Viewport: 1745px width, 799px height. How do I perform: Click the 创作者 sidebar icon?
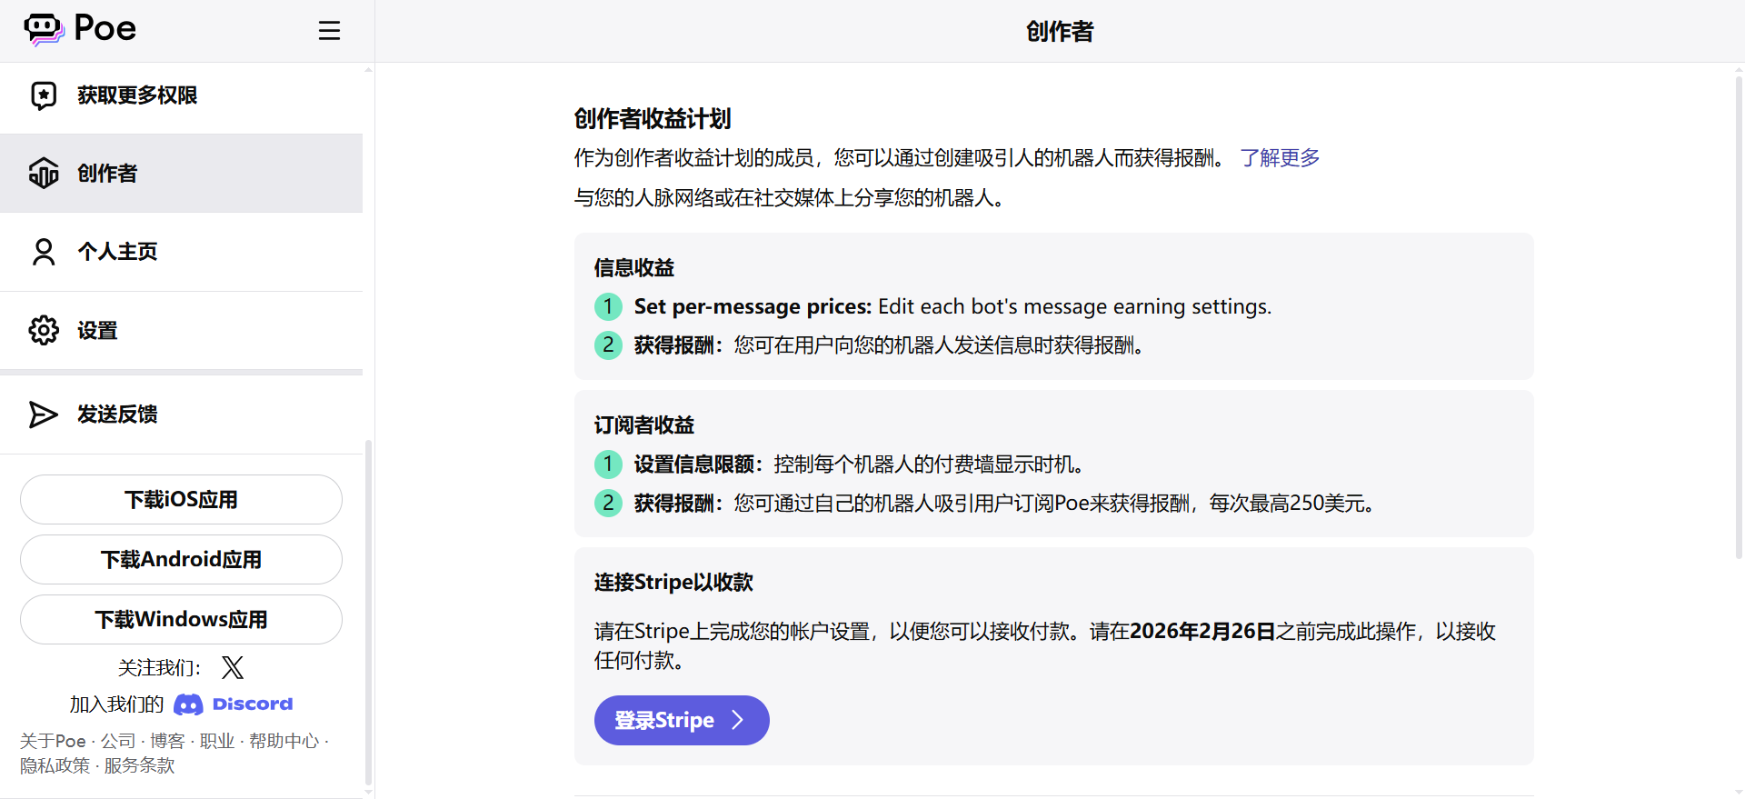(x=44, y=174)
